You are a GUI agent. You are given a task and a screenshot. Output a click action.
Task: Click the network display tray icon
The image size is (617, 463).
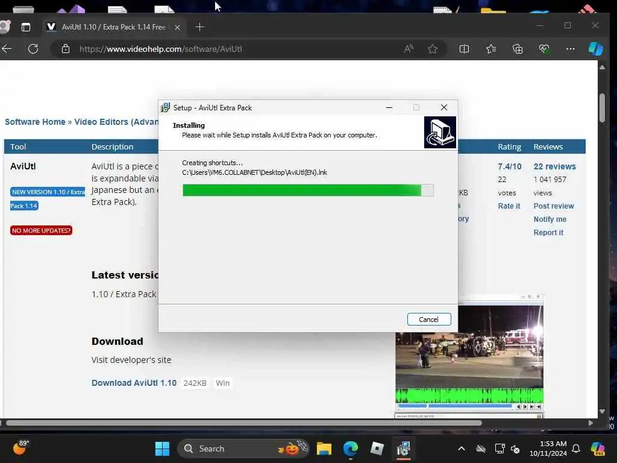(x=500, y=449)
